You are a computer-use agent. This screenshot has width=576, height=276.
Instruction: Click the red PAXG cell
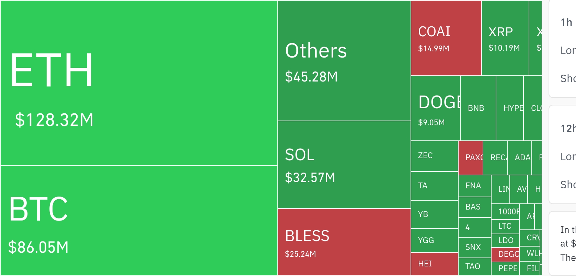471,158
